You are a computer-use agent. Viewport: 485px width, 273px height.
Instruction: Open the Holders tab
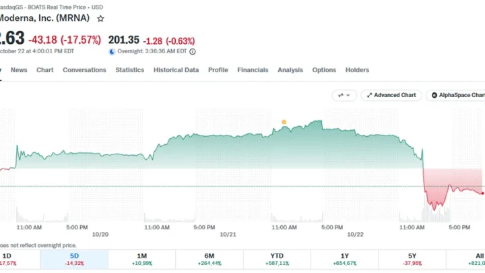357,70
